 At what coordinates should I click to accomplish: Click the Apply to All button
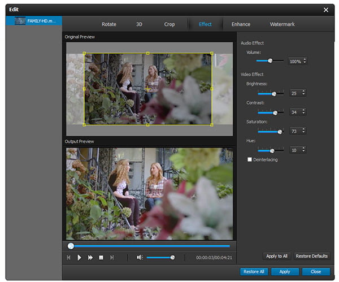(x=277, y=256)
